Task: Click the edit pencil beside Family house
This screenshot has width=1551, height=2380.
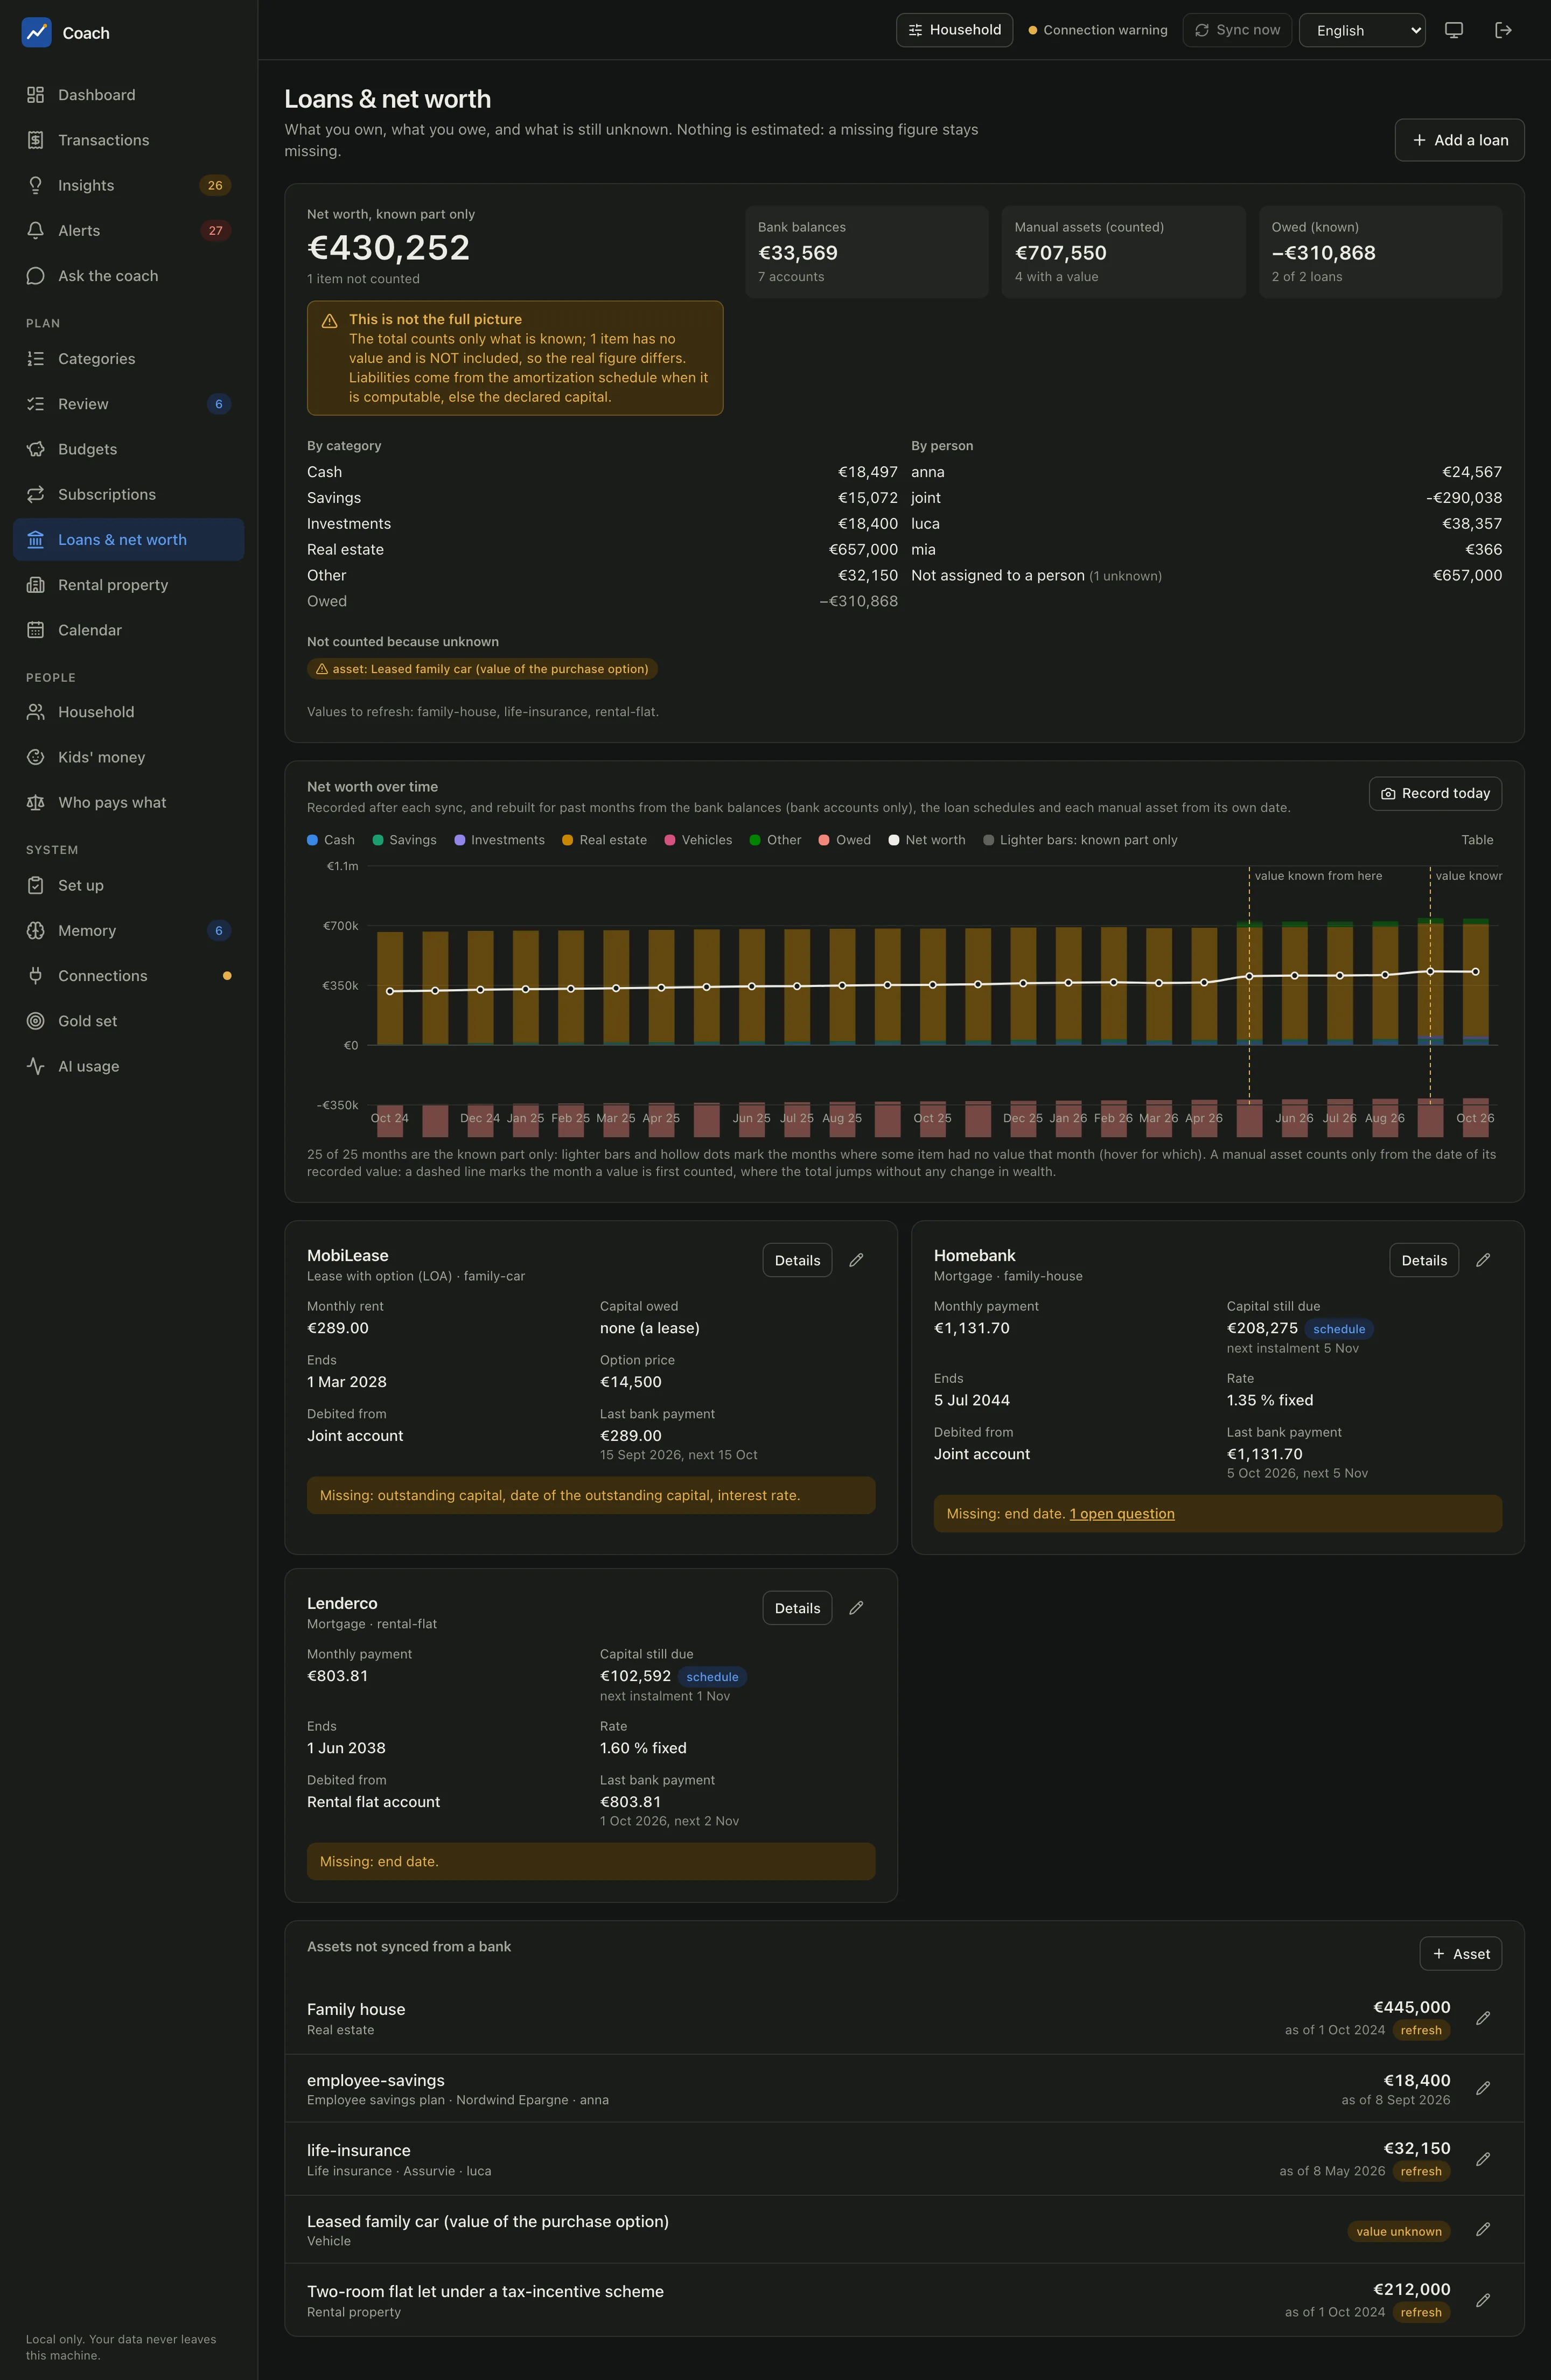Action: point(1483,2018)
